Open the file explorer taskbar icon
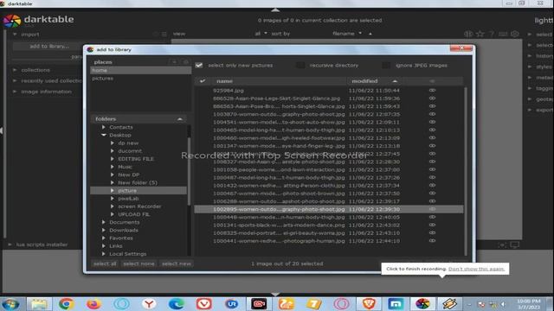 [39, 303]
